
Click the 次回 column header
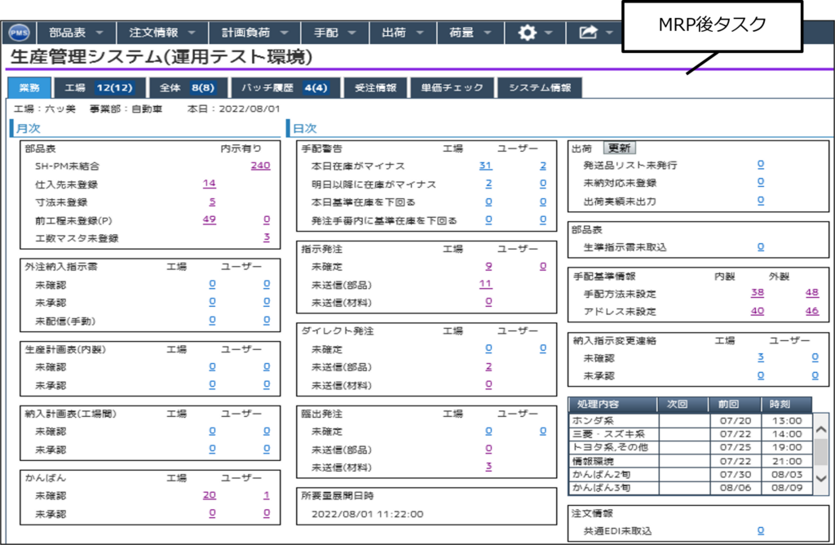pos(683,405)
